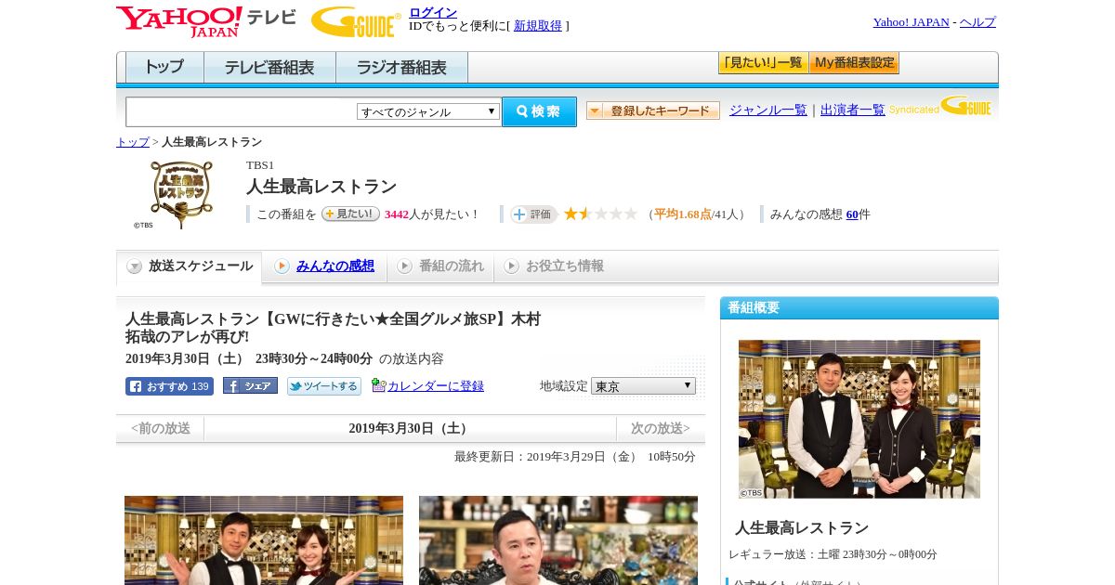Select the 2019年3月30日(土) date heading

410,428
